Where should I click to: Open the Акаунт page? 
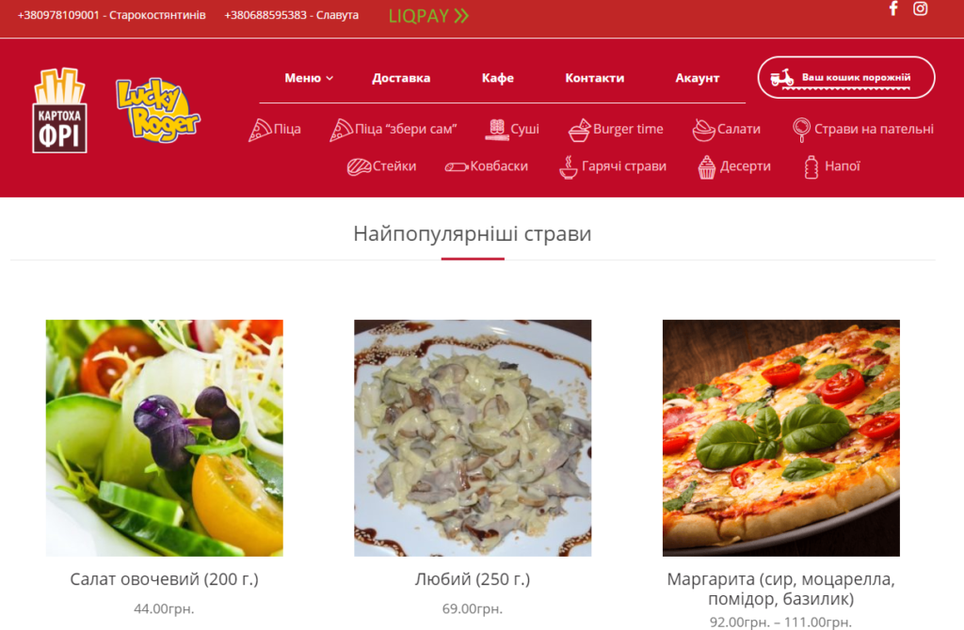point(698,78)
